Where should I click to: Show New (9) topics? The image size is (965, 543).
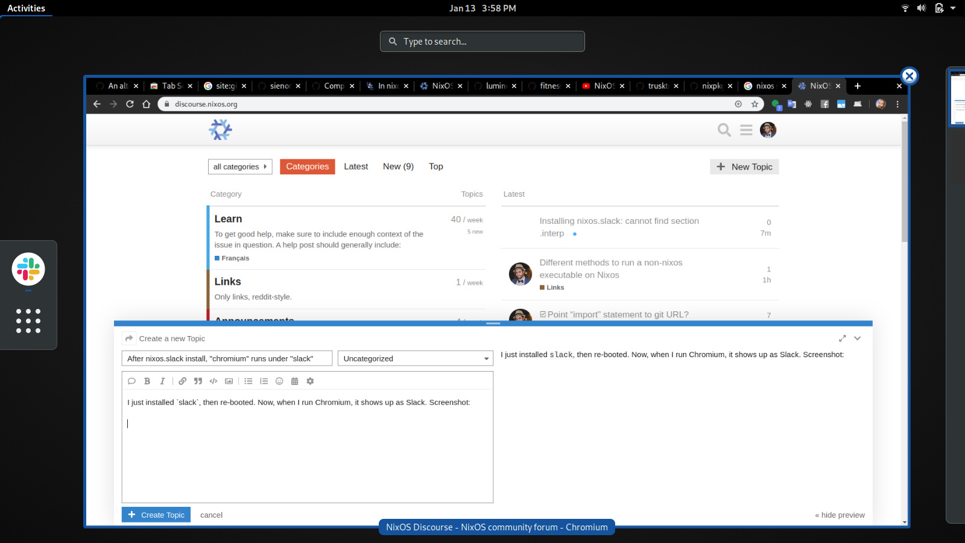coord(398,167)
